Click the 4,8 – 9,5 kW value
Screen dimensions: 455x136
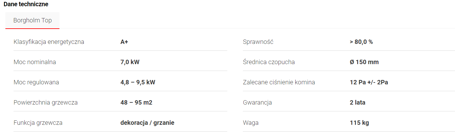pos(138,82)
